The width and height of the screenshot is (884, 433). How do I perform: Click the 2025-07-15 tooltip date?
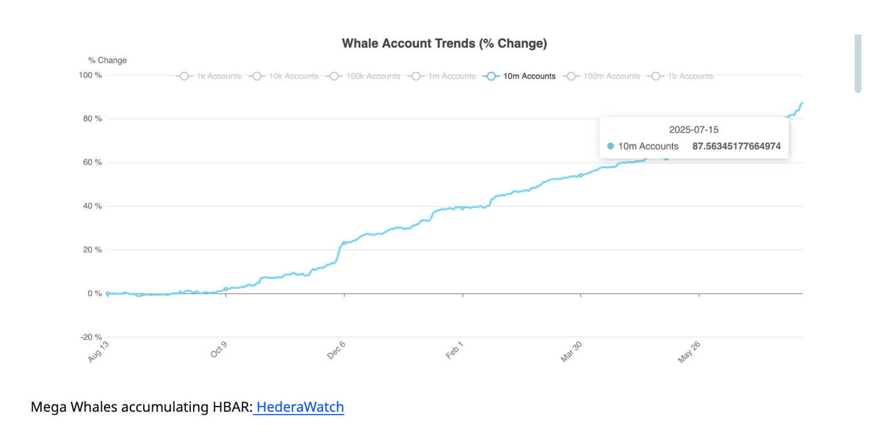pos(694,130)
